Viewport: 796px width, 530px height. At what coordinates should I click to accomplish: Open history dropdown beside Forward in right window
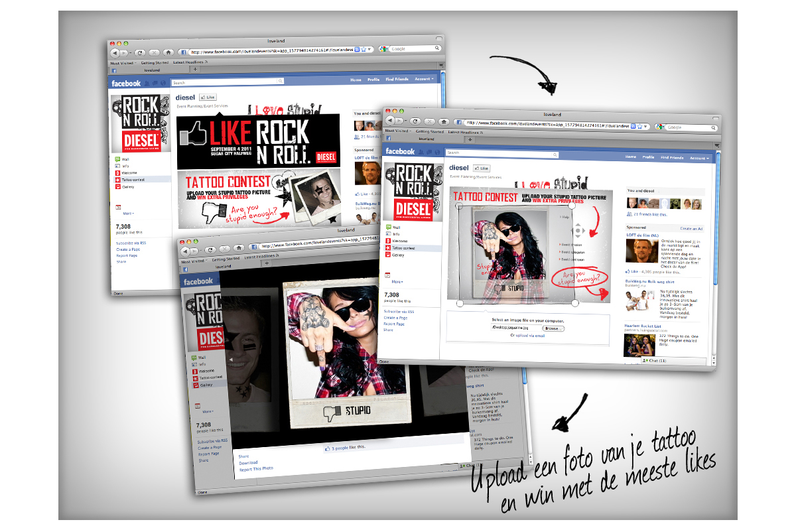[x=405, y=122]
